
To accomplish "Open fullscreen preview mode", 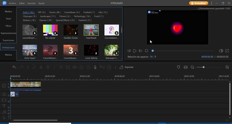I will pos(227,51).
